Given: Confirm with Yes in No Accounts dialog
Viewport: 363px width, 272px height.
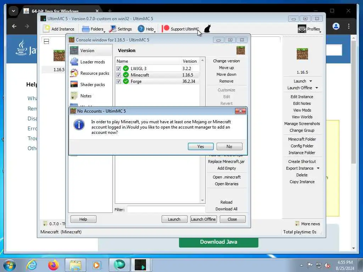Looking at the screenshot, I should (x=201, y=146).
